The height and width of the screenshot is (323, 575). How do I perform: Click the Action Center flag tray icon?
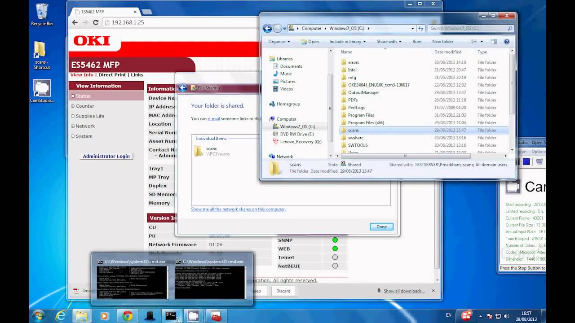pos(490,316)
